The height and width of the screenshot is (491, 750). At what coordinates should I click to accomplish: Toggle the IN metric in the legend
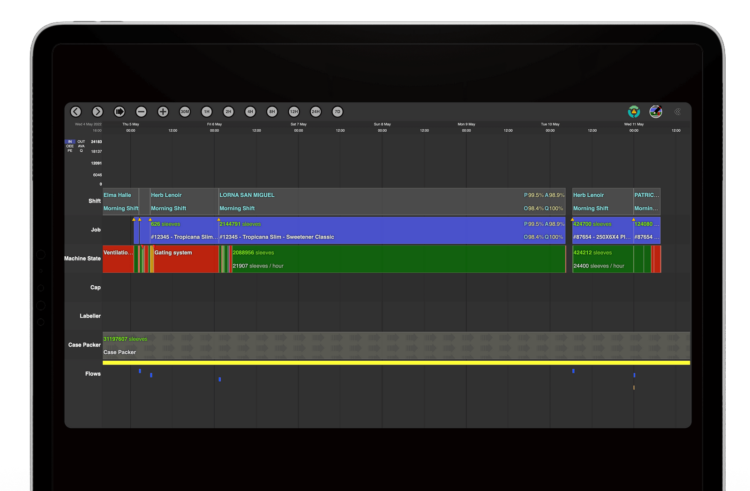point(70,142)
